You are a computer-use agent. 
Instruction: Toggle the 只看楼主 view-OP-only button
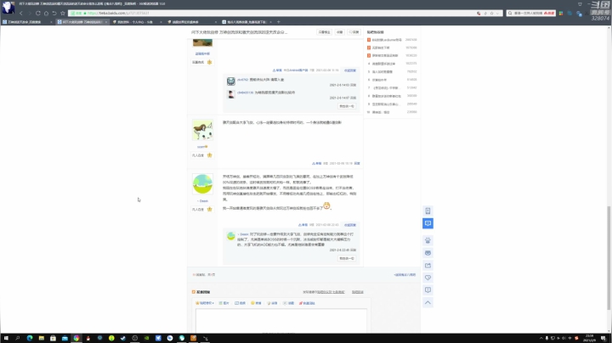[324, 32]
